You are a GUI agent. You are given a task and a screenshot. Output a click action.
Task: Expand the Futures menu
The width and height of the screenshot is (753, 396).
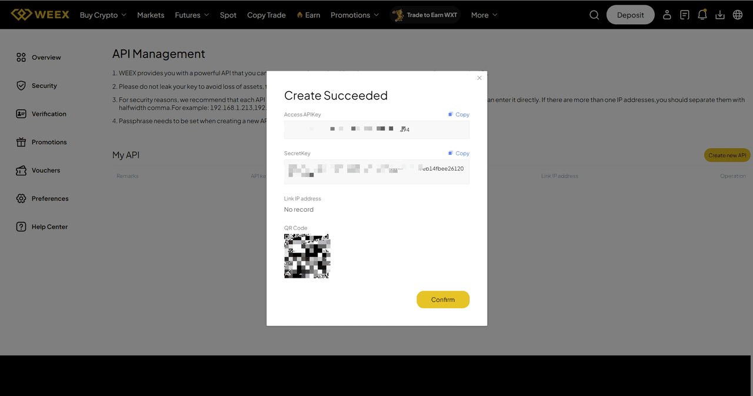click(192, 15)
